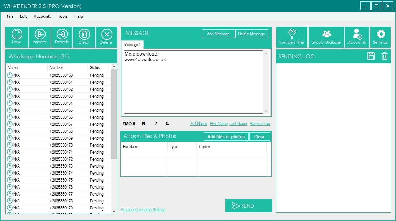This screenshot has height=221, width=396.
Task: Click the numbers list scrollbar thumb
Action: (x=114, y=114)
